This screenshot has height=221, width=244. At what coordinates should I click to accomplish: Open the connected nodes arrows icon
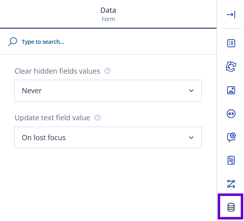tap(231, 184)
